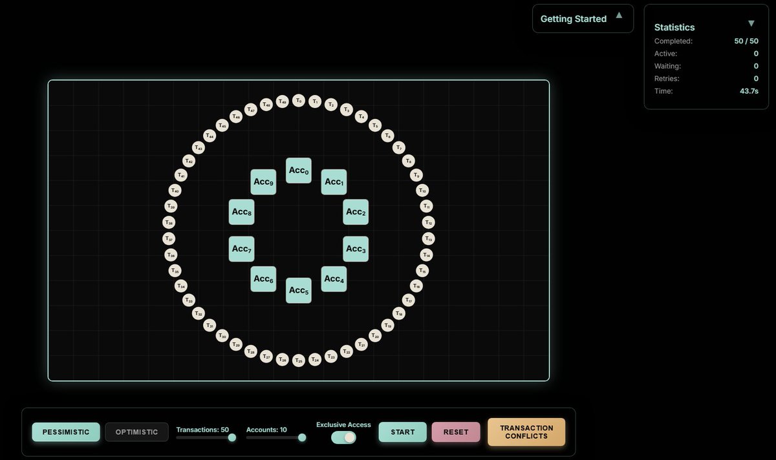Image resolution: width=776 pixels, height=460 pixels.
Task: Click the 43.7s time value
Action: click(749, 91)
